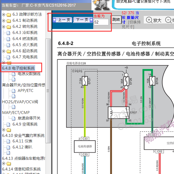Collapse the 6.4.8 电子控制系统 node
Screen dimensions: 174x174
[3, 62]
